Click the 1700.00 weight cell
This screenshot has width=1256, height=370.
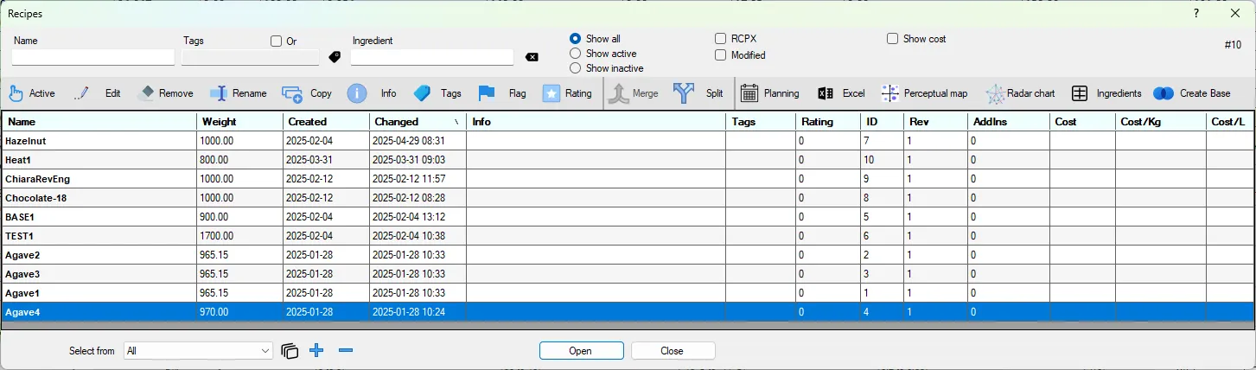point(239,236)
